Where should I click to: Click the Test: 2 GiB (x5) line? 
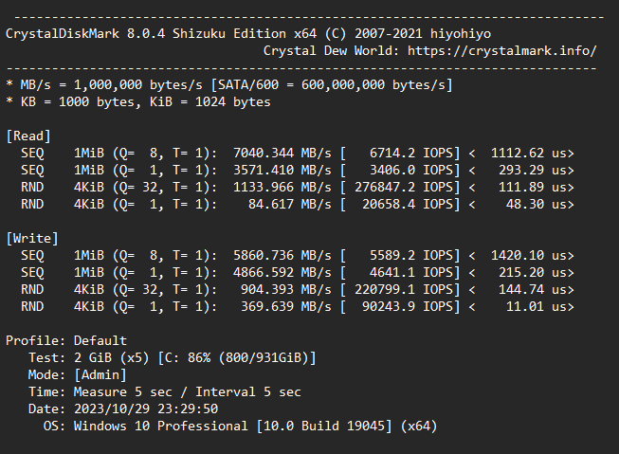(x=173, y=357)
